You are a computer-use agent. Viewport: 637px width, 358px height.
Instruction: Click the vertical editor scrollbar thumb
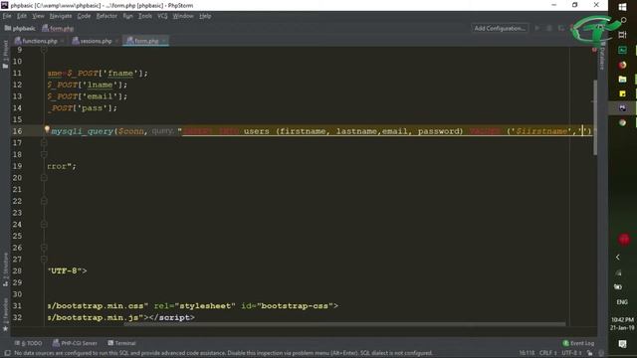595,117
